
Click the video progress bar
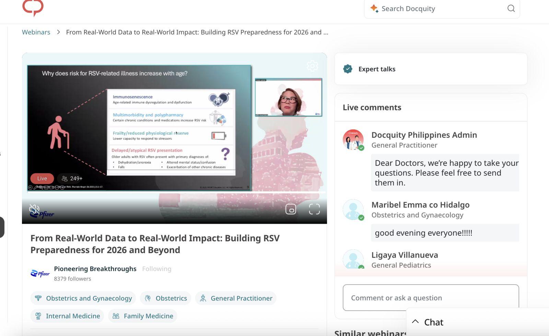click(174, 192)
